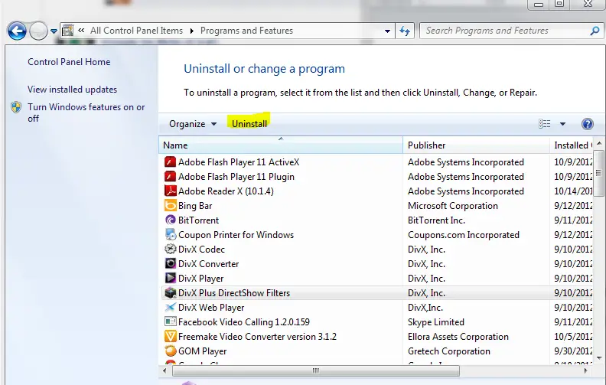
Task: Select the GOM Player name text
Action: click(x=202, y=351)
